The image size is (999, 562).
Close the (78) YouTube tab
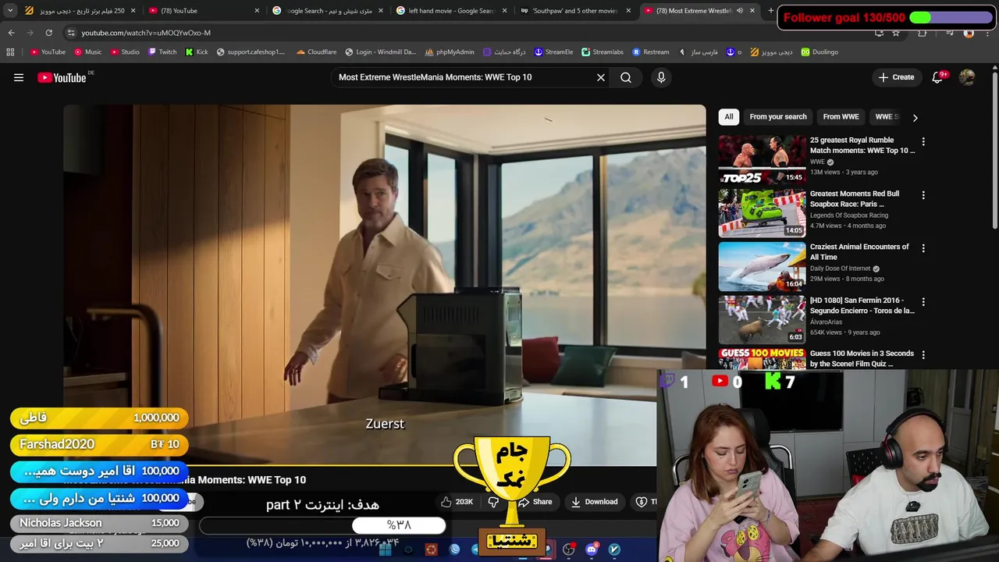coord(257,11)
